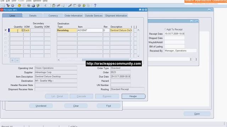Click Unordered button in Find window
Screen dimensions: 227x127
(41, 106)
